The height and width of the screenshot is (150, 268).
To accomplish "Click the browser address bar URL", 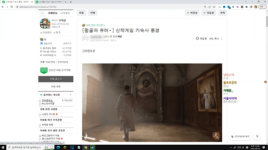I will tap(38, 7).
